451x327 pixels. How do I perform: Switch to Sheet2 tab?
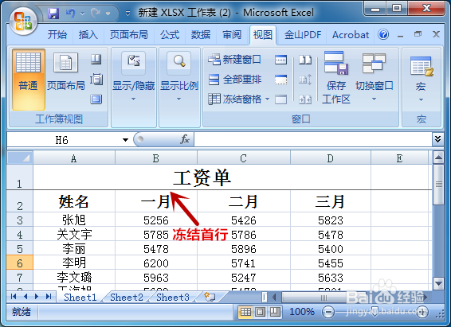point(127,297)
